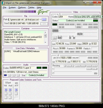Click the I-frame span icon

click(72, 38)
